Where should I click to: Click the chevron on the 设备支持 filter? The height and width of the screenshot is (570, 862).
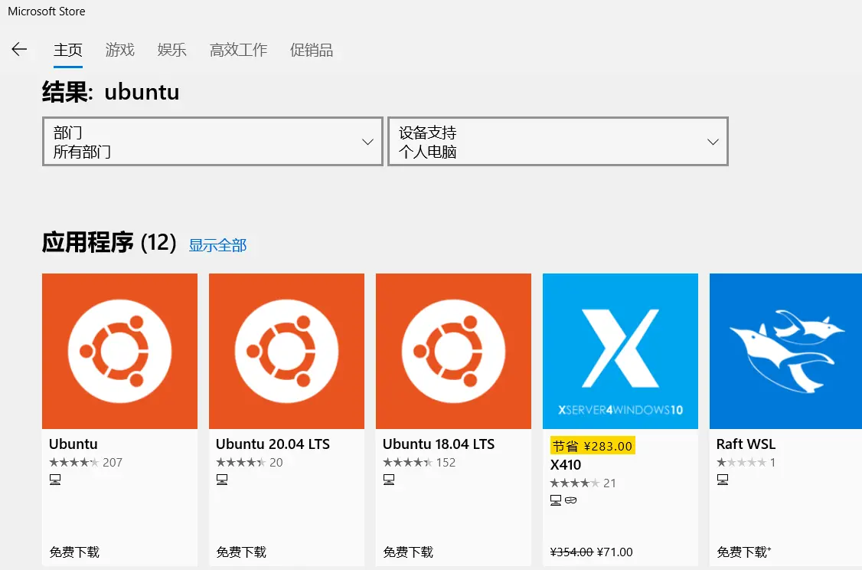(x=713, y=142)
